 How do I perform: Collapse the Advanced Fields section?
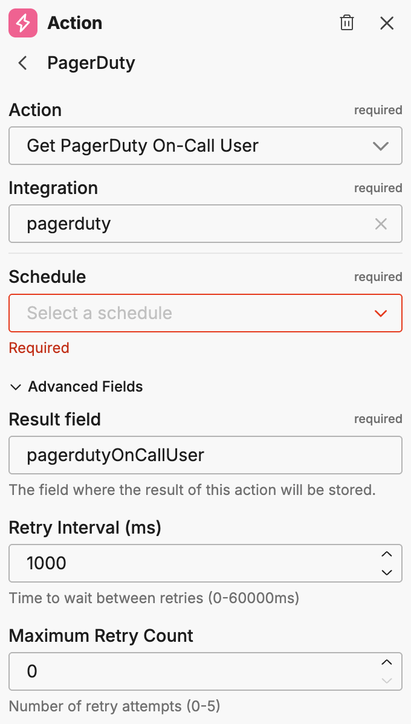tap(16, 387)
